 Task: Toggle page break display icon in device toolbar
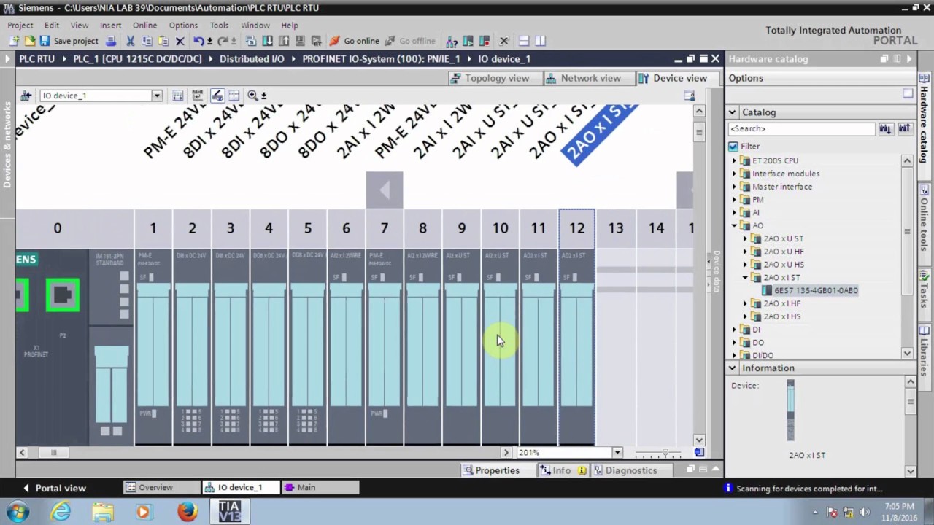[233, 96]
